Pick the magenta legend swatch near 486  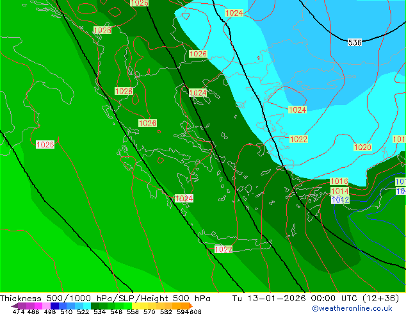pos(38,306)
